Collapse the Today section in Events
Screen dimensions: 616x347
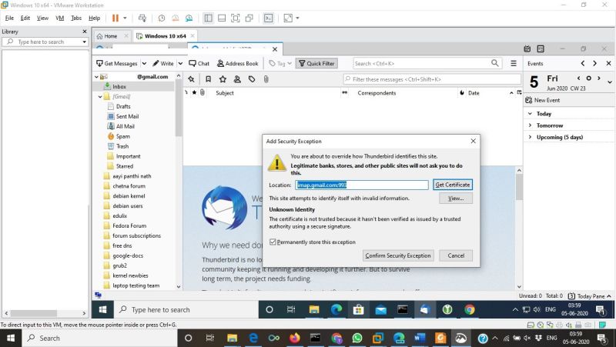530,113
